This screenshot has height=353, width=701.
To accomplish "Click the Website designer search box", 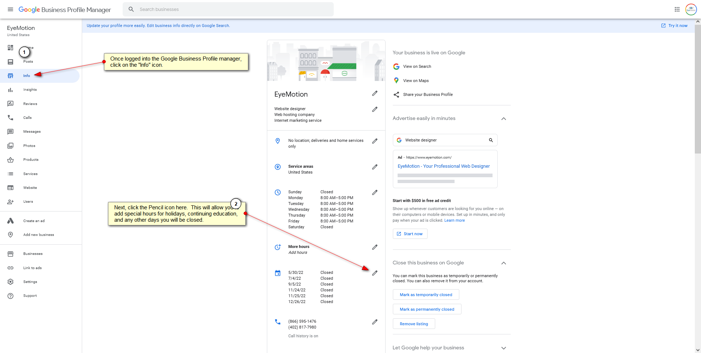I will (x=445, y=140).
